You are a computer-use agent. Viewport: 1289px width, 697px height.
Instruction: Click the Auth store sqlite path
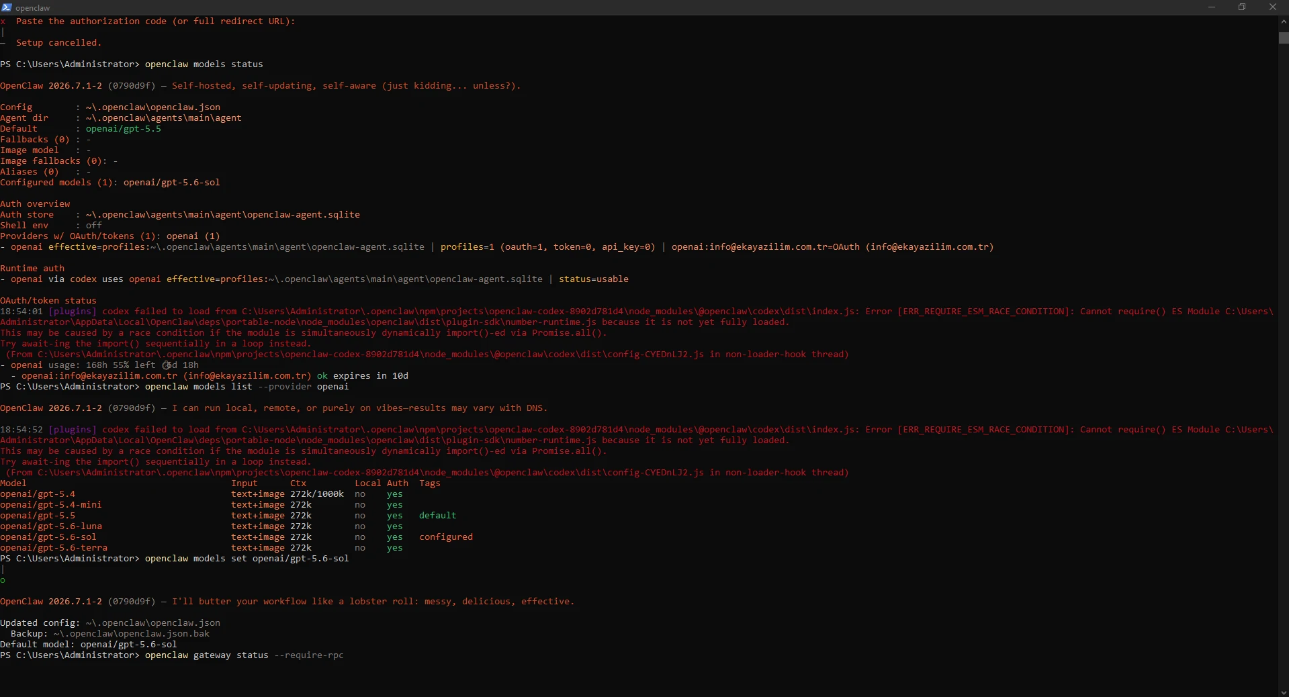pos(223,215)
